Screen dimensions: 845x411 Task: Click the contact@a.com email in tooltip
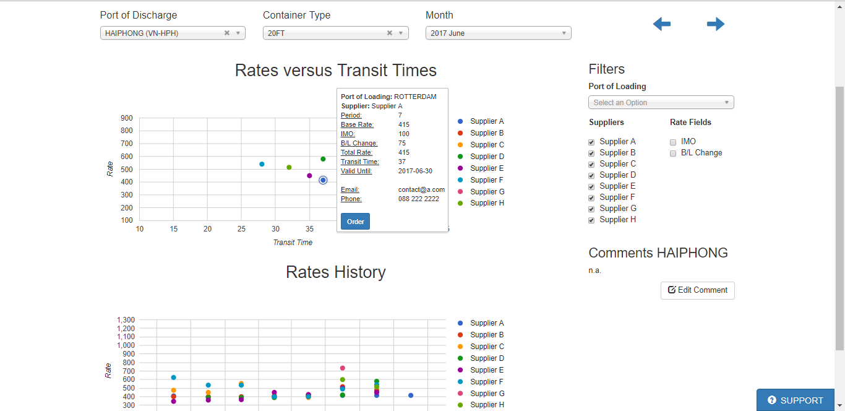[x=421, y=190]
